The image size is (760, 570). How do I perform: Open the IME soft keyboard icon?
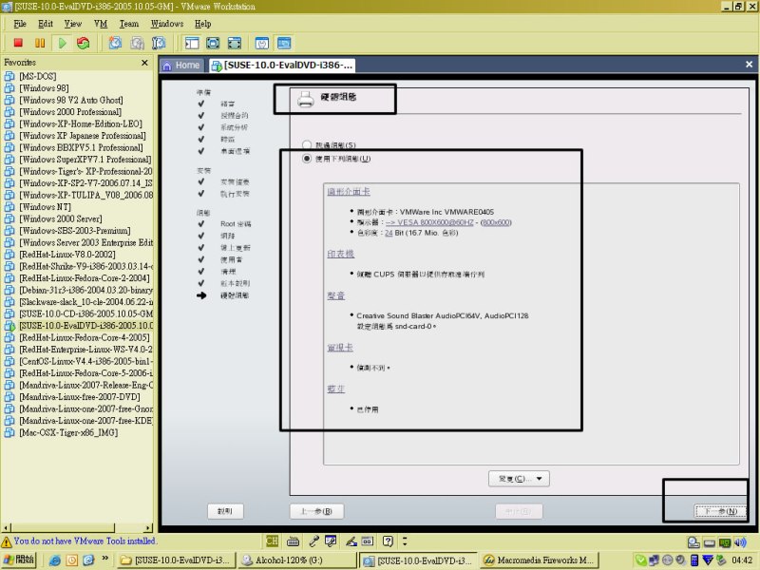293,541
